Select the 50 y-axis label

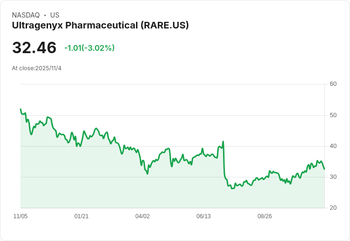tap(333, 115)
